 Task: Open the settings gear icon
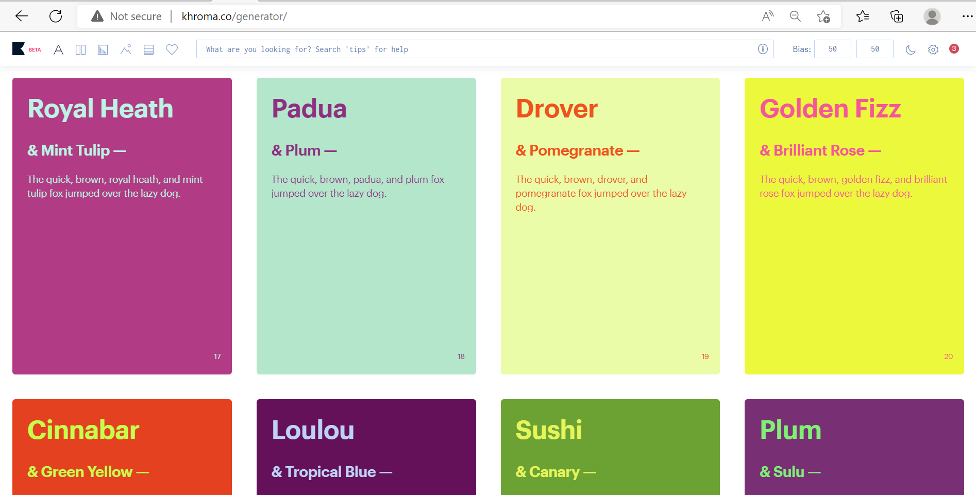point(933,49)
